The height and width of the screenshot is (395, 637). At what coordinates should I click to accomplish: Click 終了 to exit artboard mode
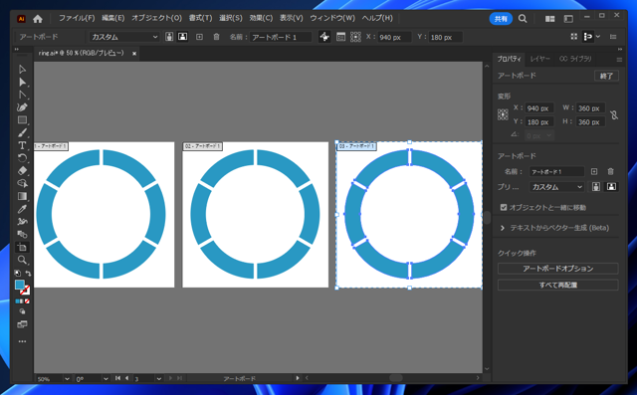[606, 76]
